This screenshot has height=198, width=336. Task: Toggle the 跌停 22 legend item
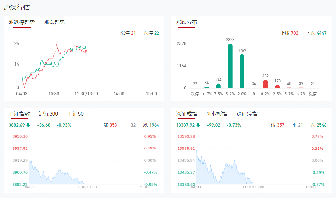click(151, 33)
